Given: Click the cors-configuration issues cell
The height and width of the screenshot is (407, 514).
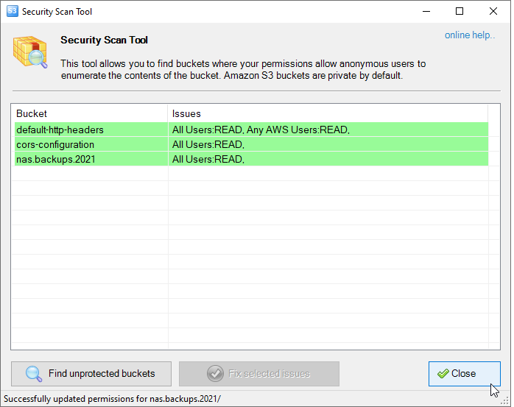Looking at the screenshot, I should coord(328,144).
